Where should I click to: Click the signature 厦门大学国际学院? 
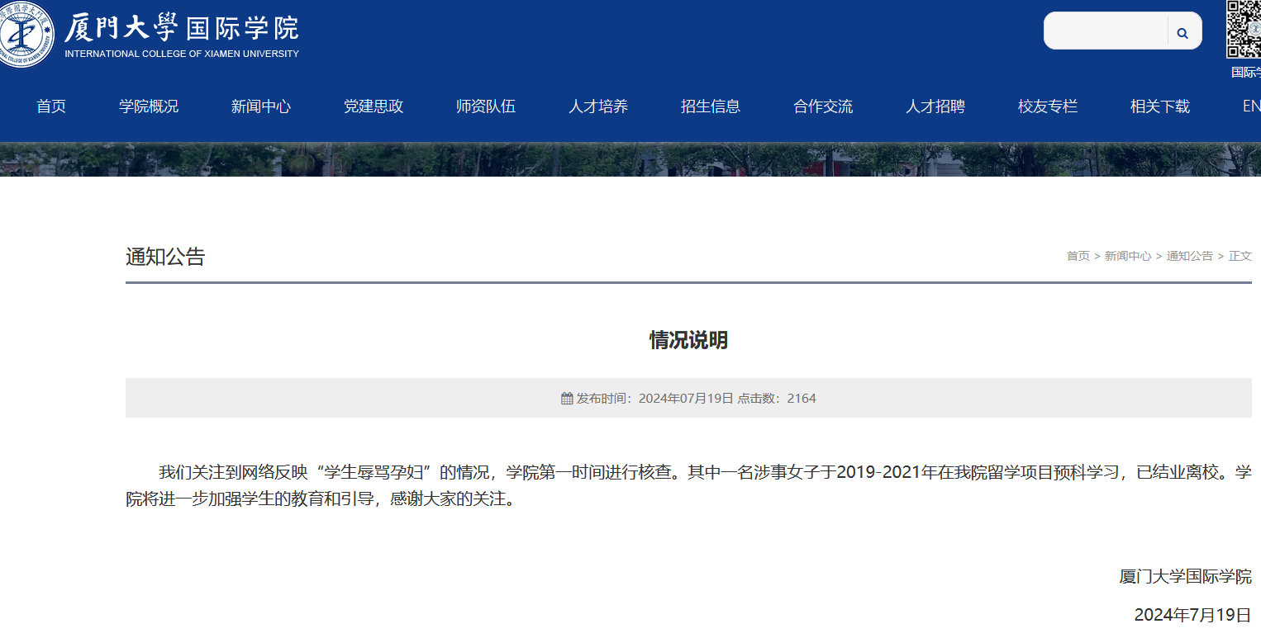[x=1185, y=576]
